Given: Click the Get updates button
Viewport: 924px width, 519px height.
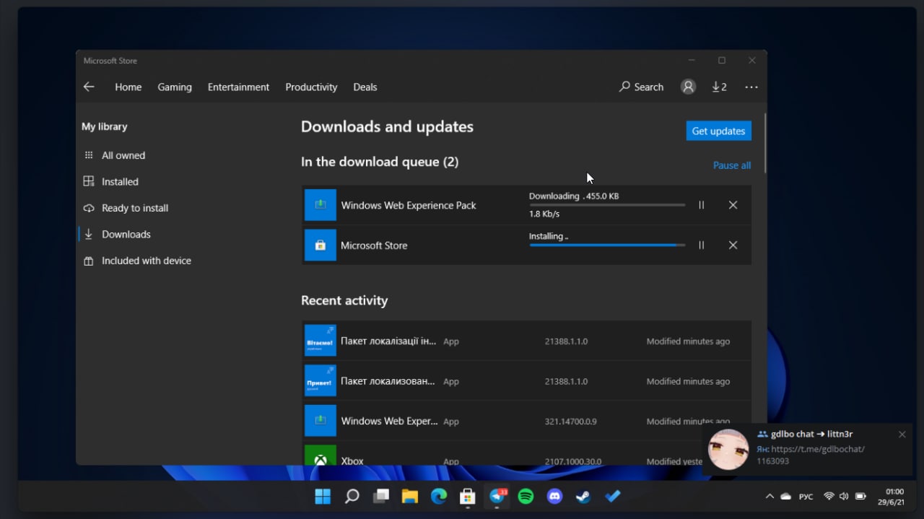Looking at the screenshot, I should coord(718,131).
